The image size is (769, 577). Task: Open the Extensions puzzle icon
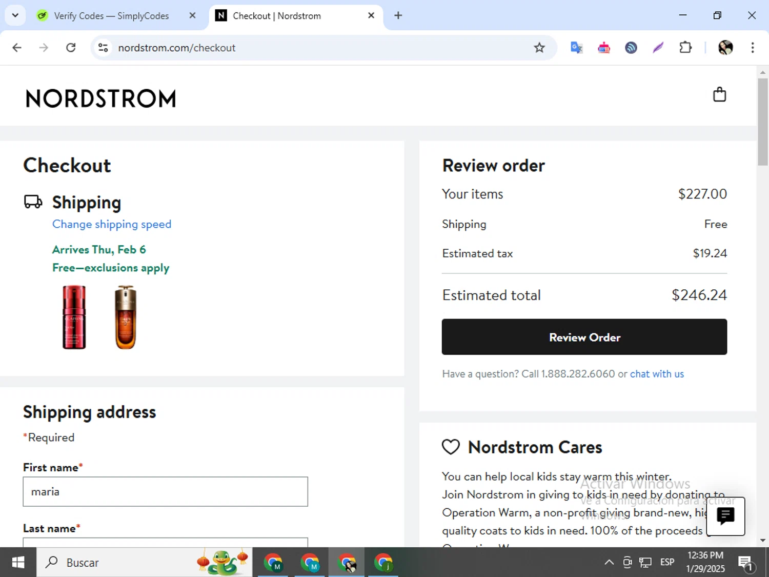(685, 48)
